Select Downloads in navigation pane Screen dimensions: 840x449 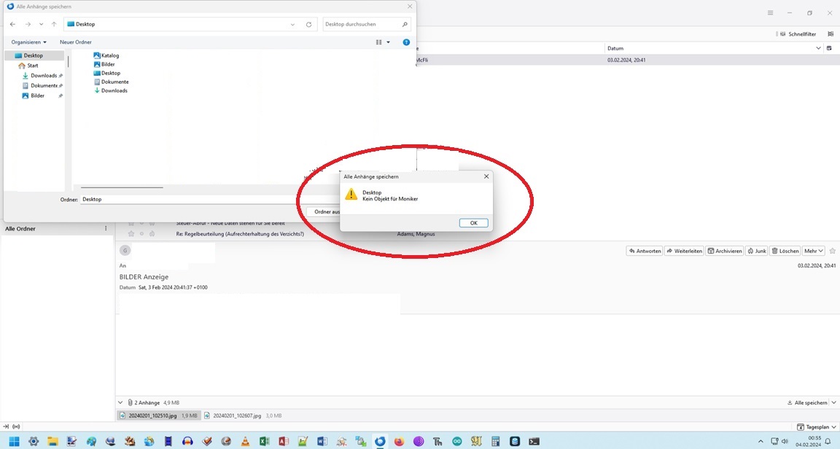click(42, 76)
